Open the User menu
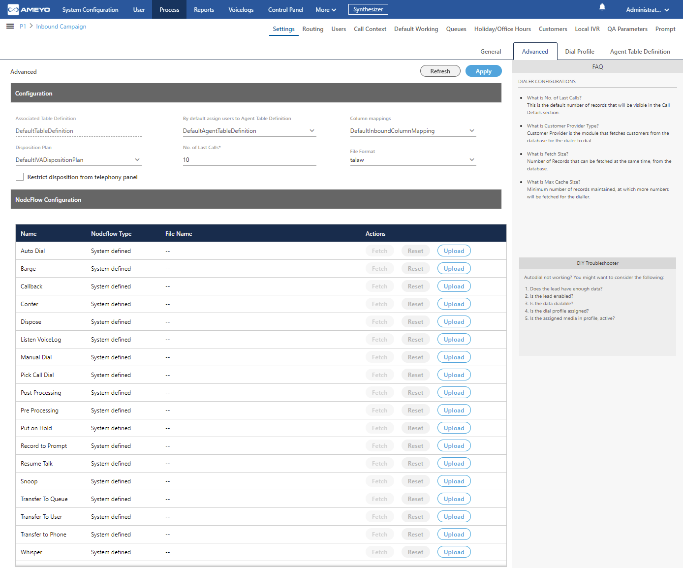683x568 pixels. point(139,10)
